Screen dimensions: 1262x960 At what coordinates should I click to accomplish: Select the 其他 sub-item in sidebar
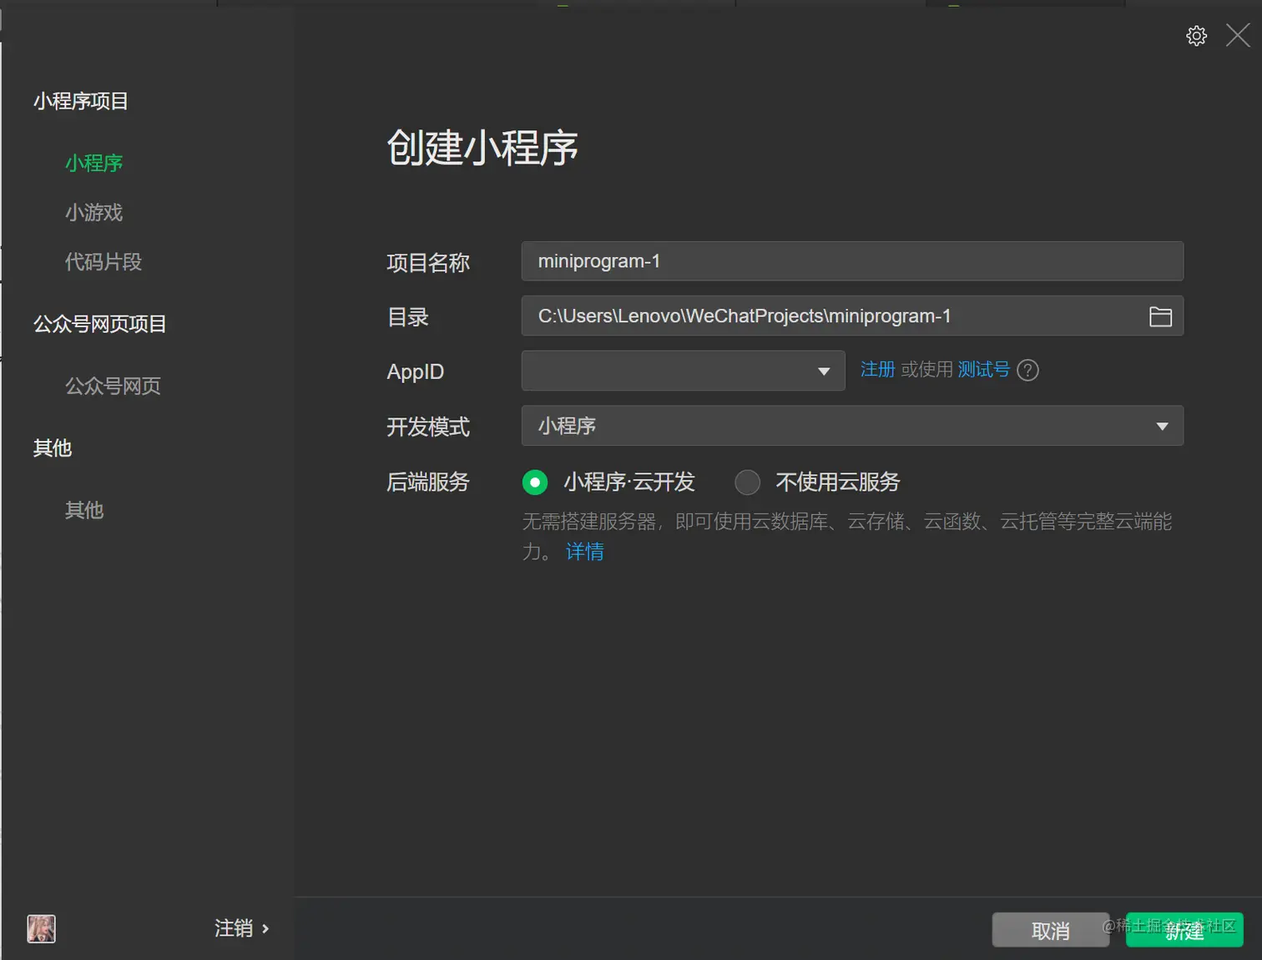click(84, 510)
